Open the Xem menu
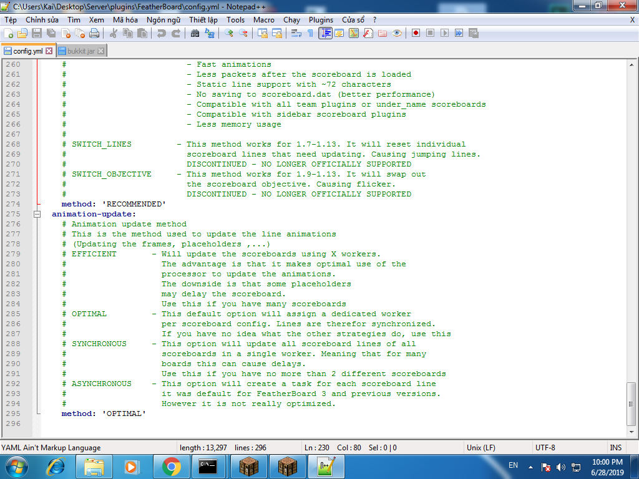Screen dimensions: 639x479 pos(97,20)
